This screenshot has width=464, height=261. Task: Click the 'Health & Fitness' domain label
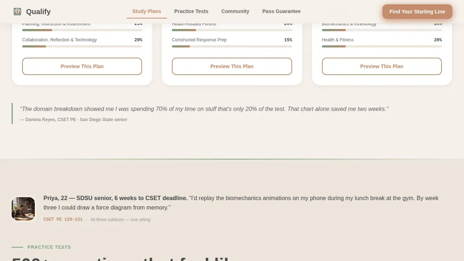338,40
